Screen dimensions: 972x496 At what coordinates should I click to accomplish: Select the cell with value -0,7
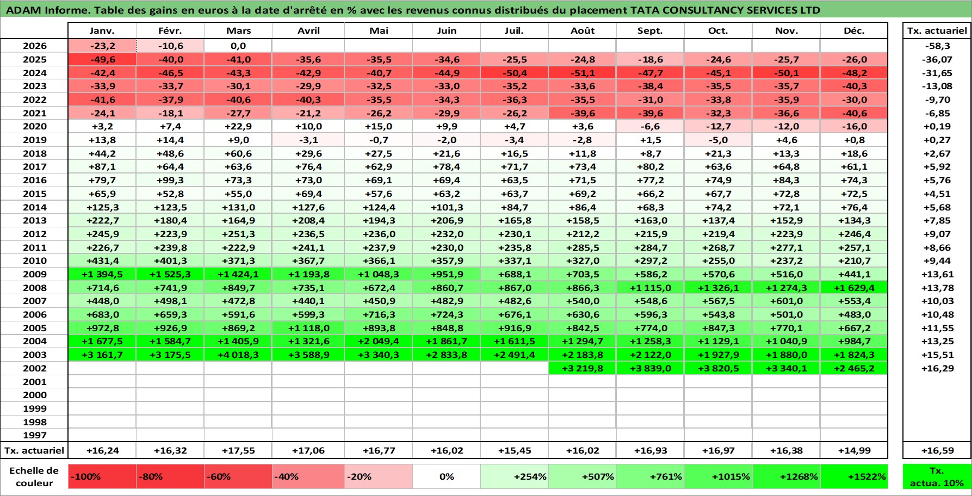click(x=379, y=140)
